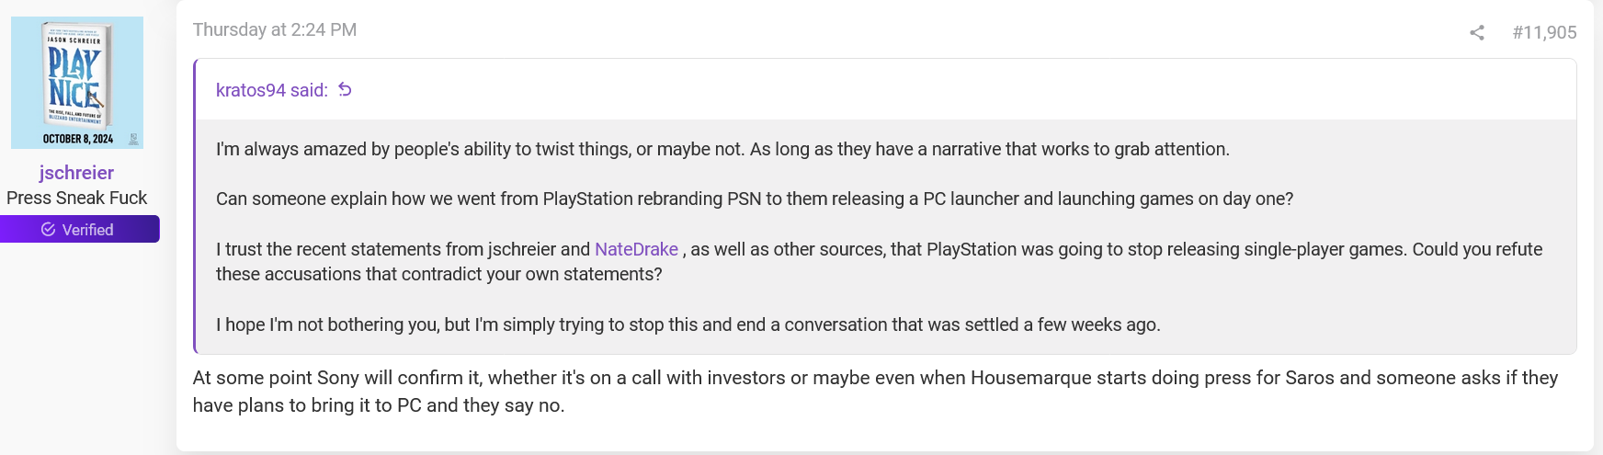Click the Play Nice book cover avatar

77,83
